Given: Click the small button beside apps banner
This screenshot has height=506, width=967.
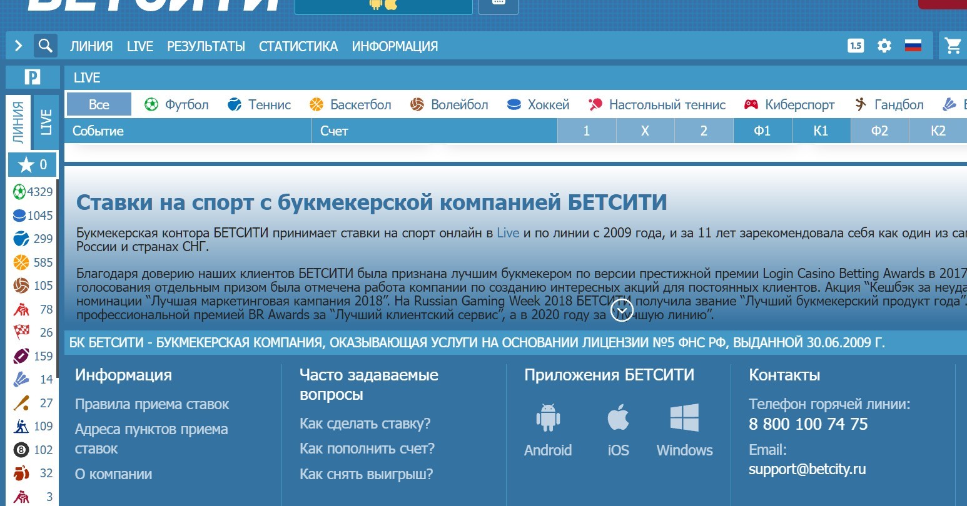Looking at the screenshot, I should pyautogui.click(x=499, y=6).
